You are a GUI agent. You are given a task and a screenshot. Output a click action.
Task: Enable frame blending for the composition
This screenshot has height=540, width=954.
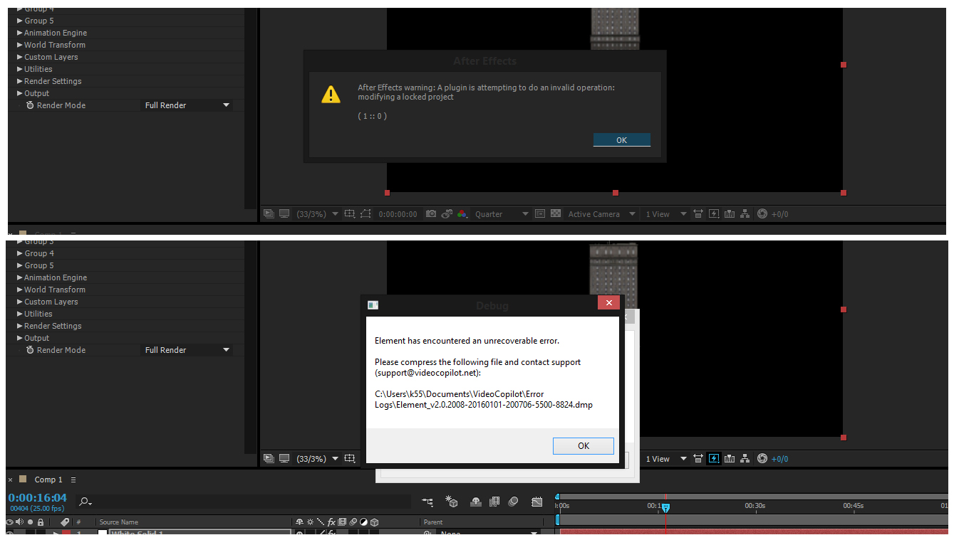[494, 502]
